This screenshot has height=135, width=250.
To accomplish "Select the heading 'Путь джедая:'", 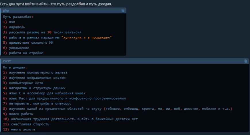I will coord(15,67).
